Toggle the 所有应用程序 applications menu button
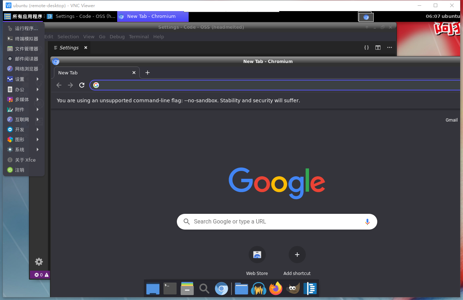This screenshot has height=300, width=463. (x=23, y=16)
